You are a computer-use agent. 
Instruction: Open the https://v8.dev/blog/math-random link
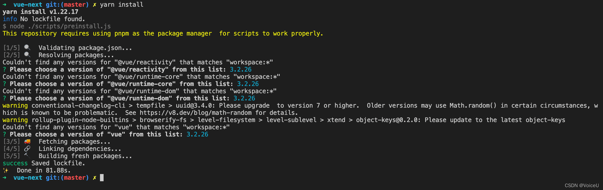196,113
